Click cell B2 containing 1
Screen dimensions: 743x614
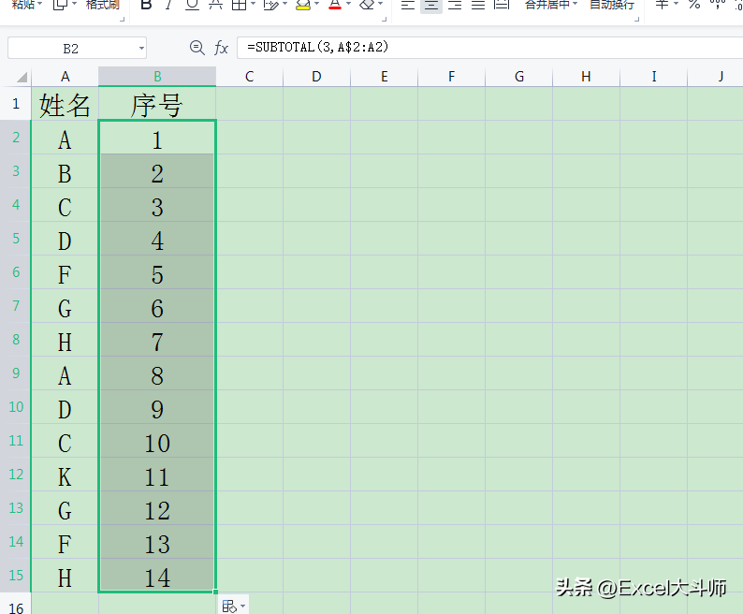click(157, 138)
